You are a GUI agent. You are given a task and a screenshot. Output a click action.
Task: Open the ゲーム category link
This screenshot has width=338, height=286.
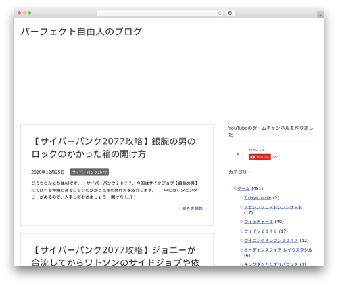243,189
